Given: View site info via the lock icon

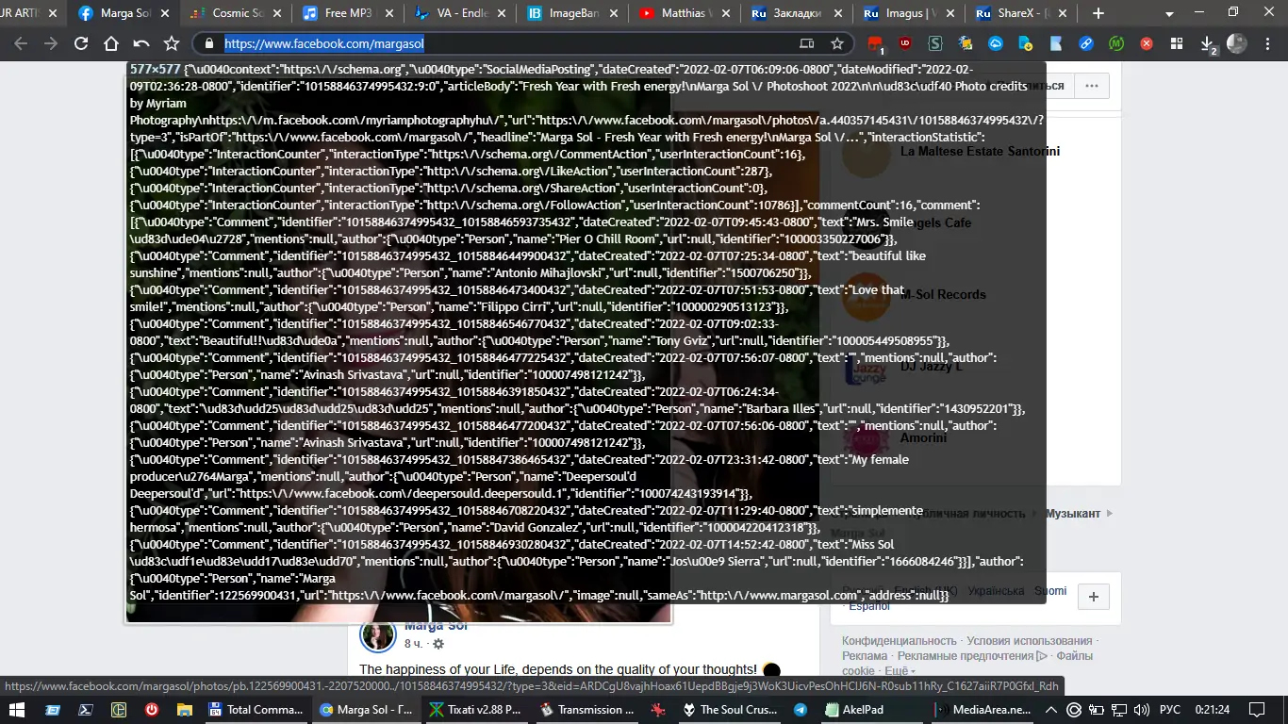Looking at the screenshot, I should (x=208, y=43).
